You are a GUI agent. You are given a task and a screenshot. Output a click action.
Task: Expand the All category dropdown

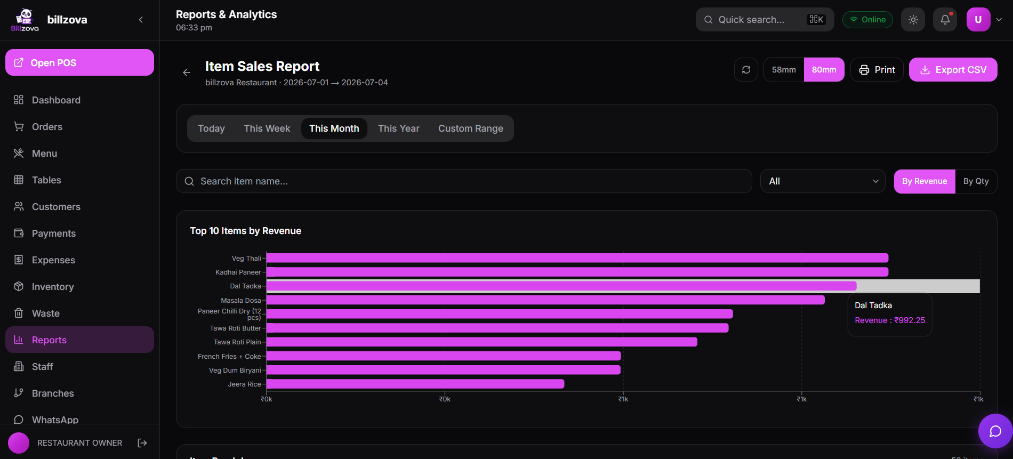tap(823, 181)
